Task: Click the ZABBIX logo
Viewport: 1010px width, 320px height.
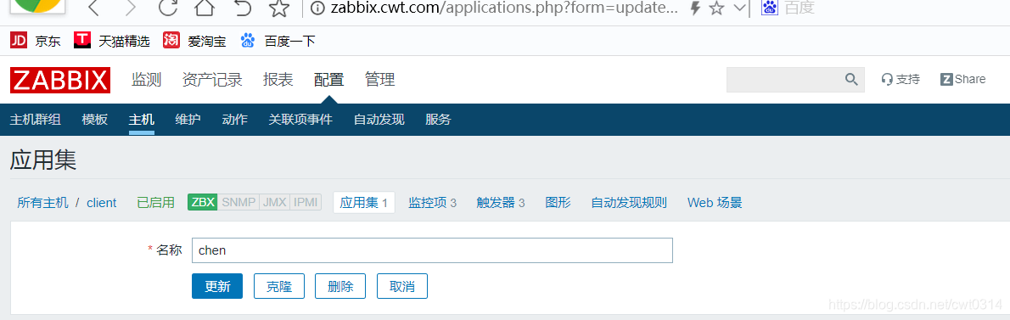Action: (60, 80)
